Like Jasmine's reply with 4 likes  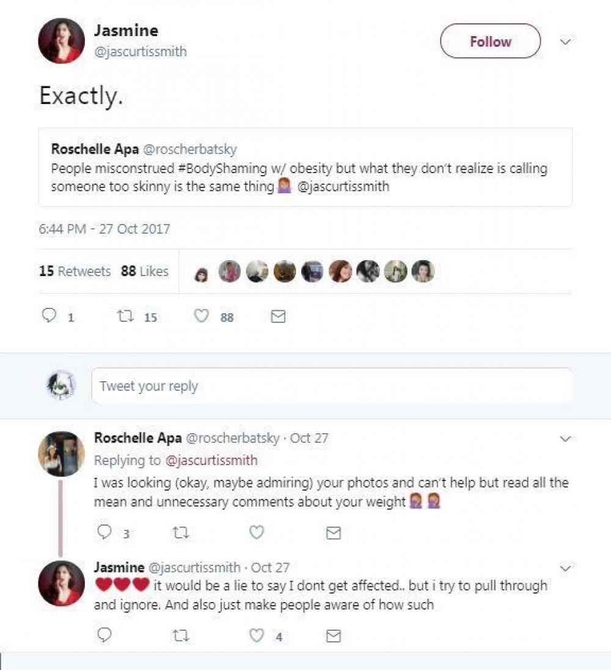(257, 636)
